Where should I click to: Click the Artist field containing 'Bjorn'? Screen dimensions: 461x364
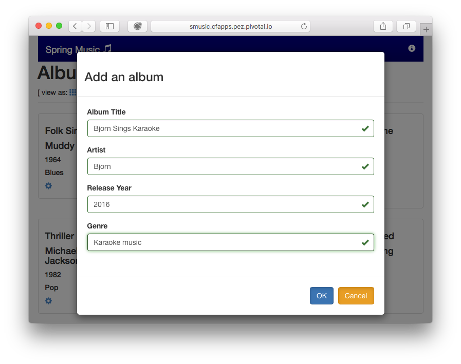[230, 166]
